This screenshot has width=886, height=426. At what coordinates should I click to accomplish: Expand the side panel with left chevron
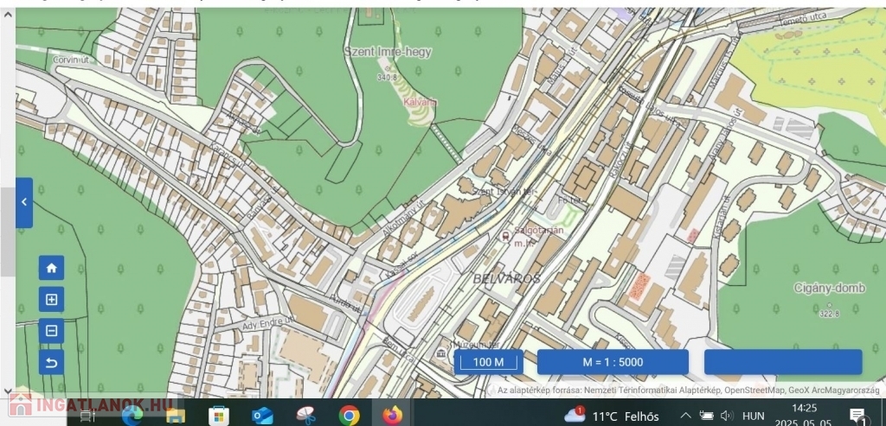(24, 202)
